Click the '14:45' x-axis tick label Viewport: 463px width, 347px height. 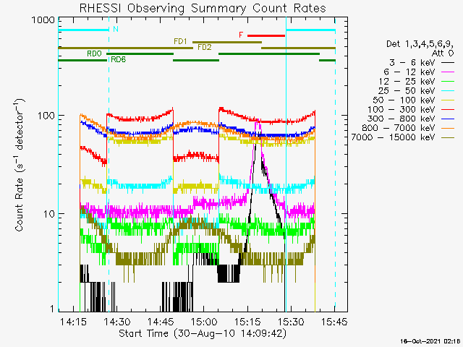point(161,321)
